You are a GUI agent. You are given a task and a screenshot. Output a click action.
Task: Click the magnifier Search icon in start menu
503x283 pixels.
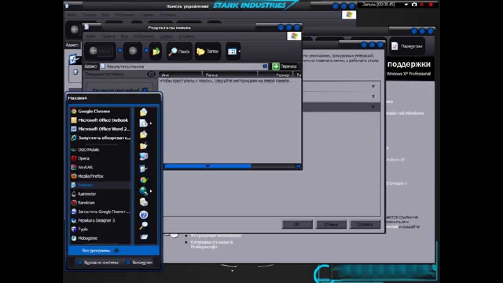[x=143, y=226]
